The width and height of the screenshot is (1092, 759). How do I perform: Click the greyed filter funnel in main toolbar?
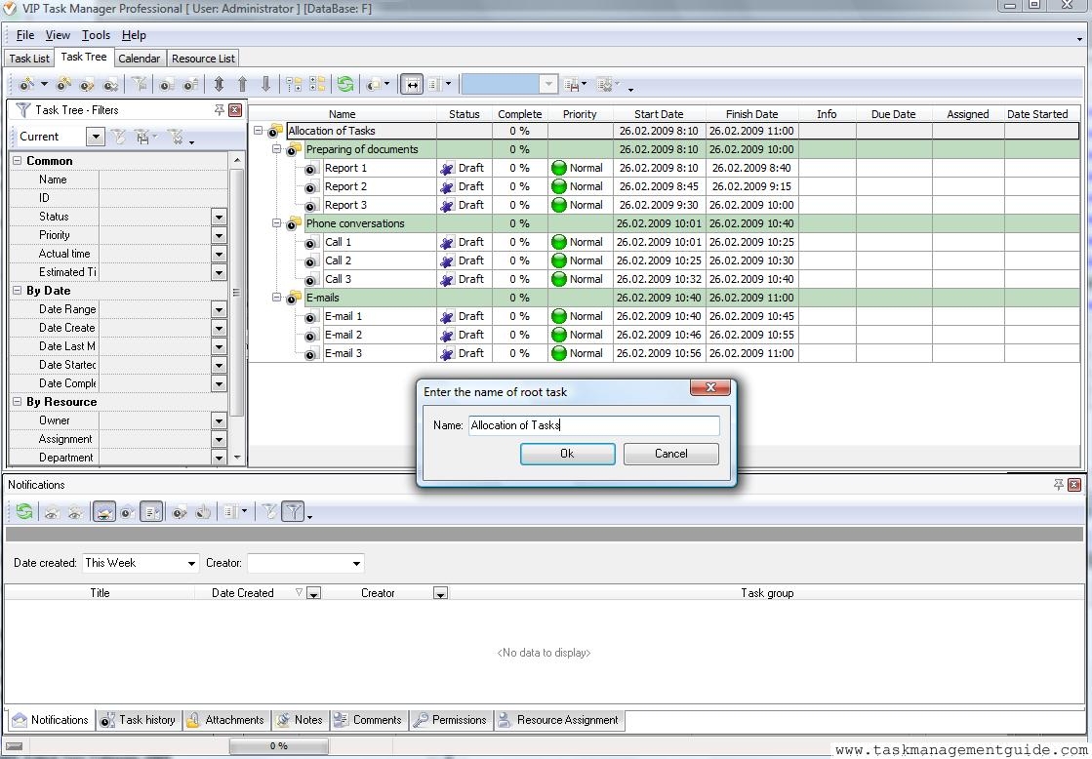[x=140, y=84]
